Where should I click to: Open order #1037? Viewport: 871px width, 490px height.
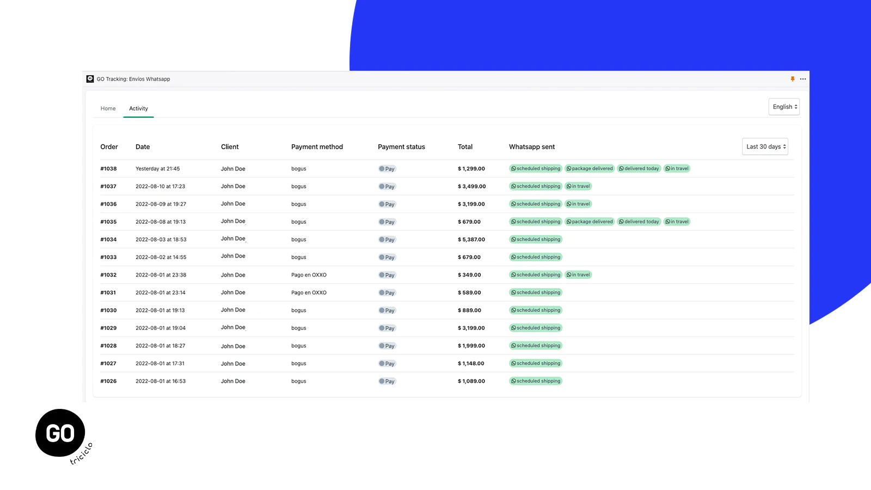pyautogui.click(x=108, y=186)
